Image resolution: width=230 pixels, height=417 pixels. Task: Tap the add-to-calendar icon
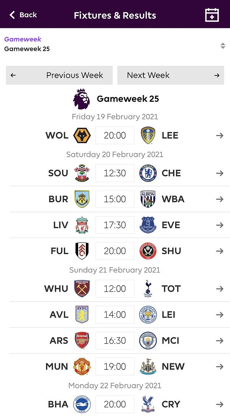[x=212, y=15]
